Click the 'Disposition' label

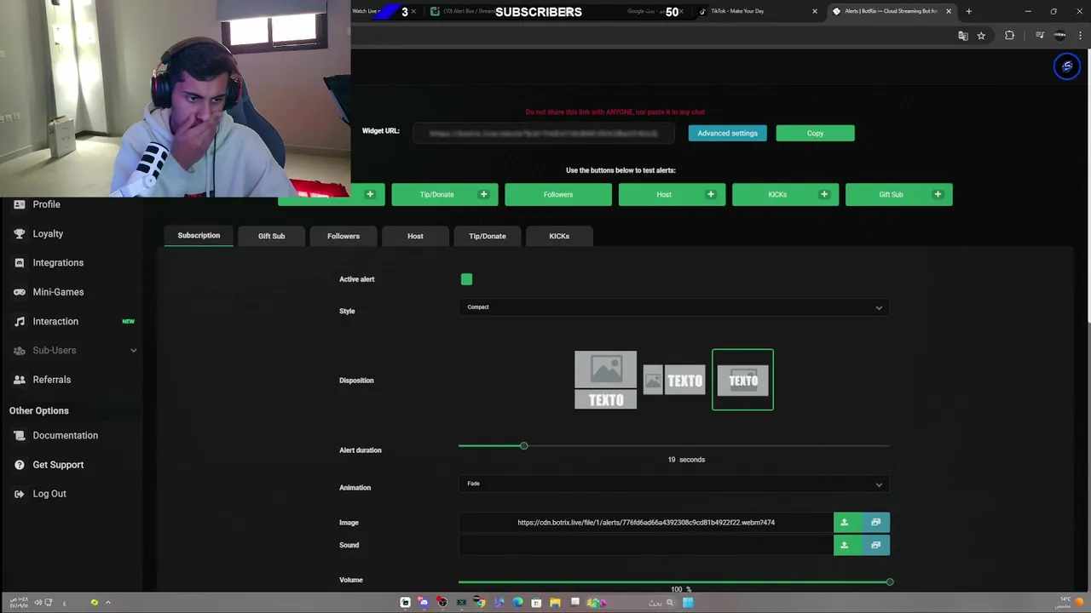click(356, 381)
